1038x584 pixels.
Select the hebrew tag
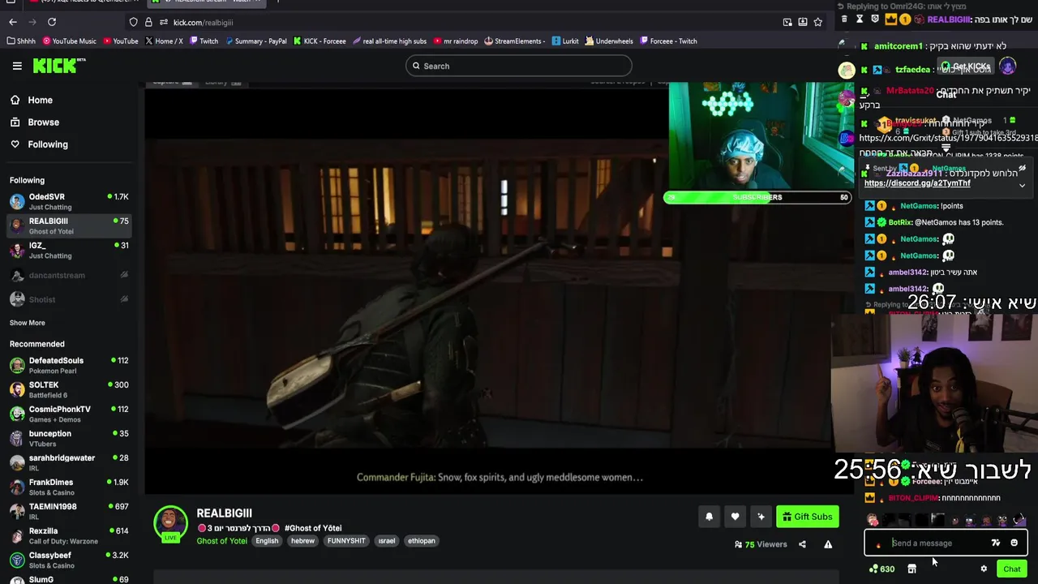point(302,541)
